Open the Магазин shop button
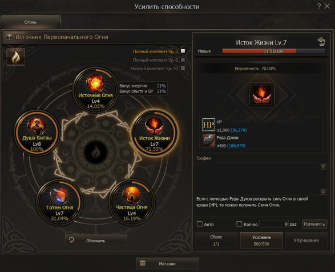 point(167,263)
